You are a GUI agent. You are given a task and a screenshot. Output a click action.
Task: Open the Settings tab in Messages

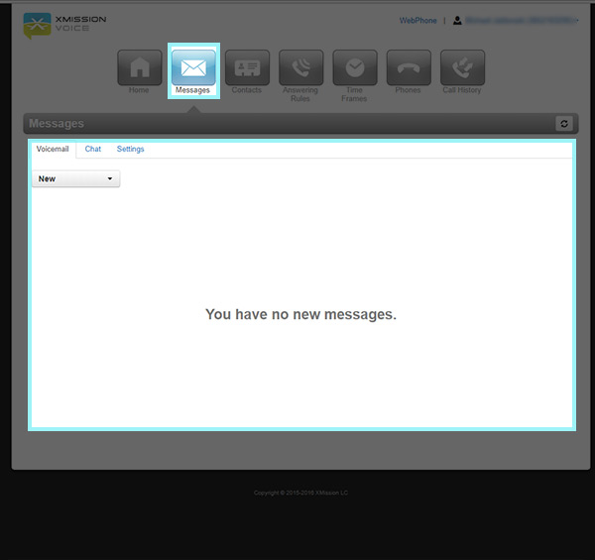[130, 149]
